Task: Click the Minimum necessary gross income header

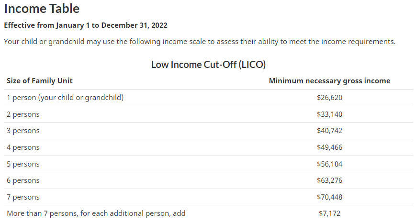Action: [x=329, y=81]
